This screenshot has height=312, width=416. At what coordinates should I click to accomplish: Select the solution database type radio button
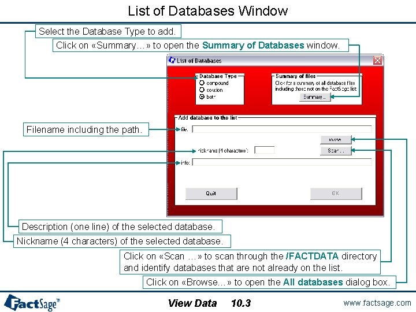202,90
